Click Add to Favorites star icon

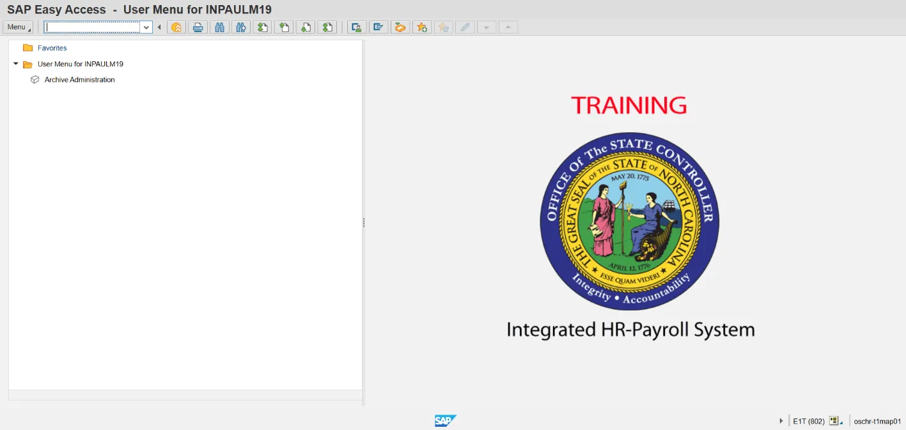click(x=422, y=27)
